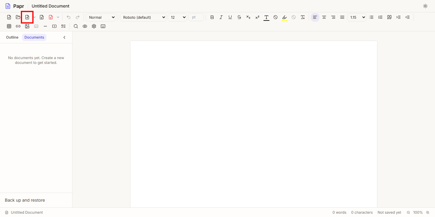This screenshot has height=217, width=435.
Task: Decrease indent with the toolbar icon
Action: pos(408,17)
